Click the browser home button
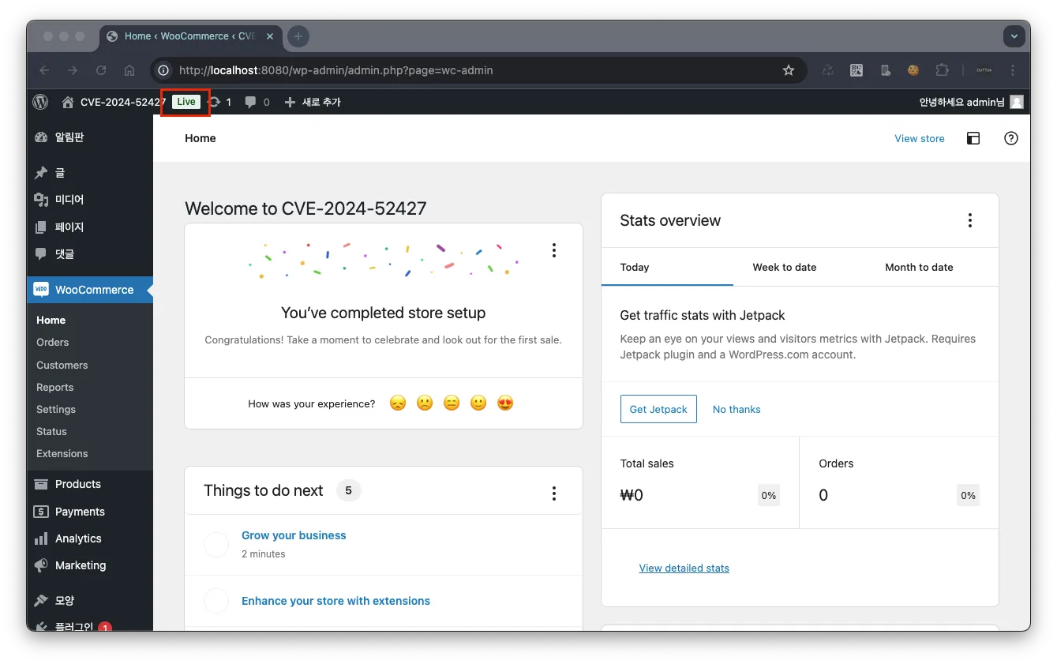The height and width of the screenshot is (664, 1057). [129, 70]
